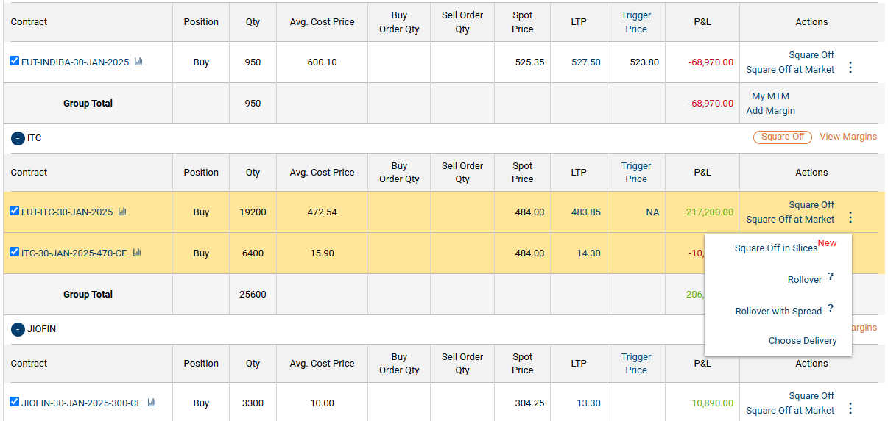Click orange Square Off button for ITC
The image size is (888, 421).
click(782, 137)
